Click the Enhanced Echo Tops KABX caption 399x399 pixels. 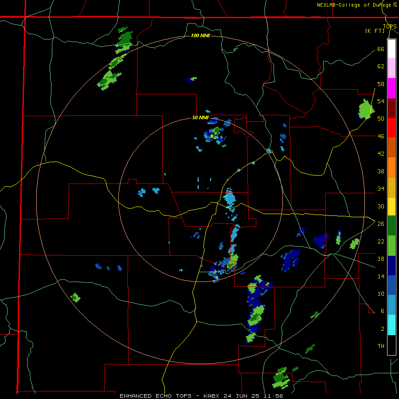[201, 396]
